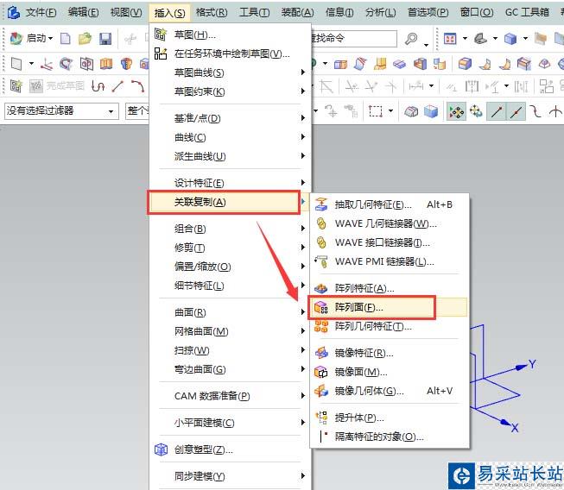The width and height of the screenshot is (564, 490).
Task: Expand the 派生曲线(U) submenu
Action: 230,156
